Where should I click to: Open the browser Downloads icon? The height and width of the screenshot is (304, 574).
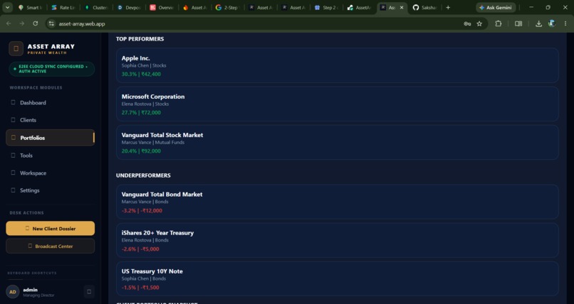click(538, 23)
